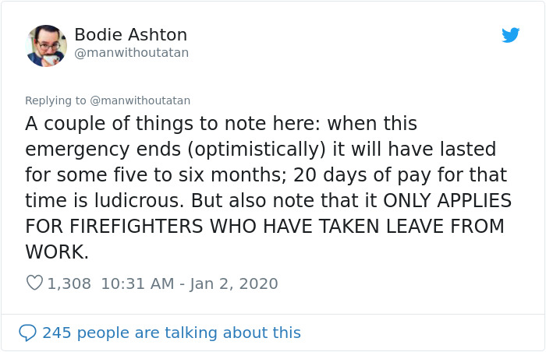This screenshot has width=546, height=352.
Task: Click the 1,308 likes count
Action: click(69, 283)
